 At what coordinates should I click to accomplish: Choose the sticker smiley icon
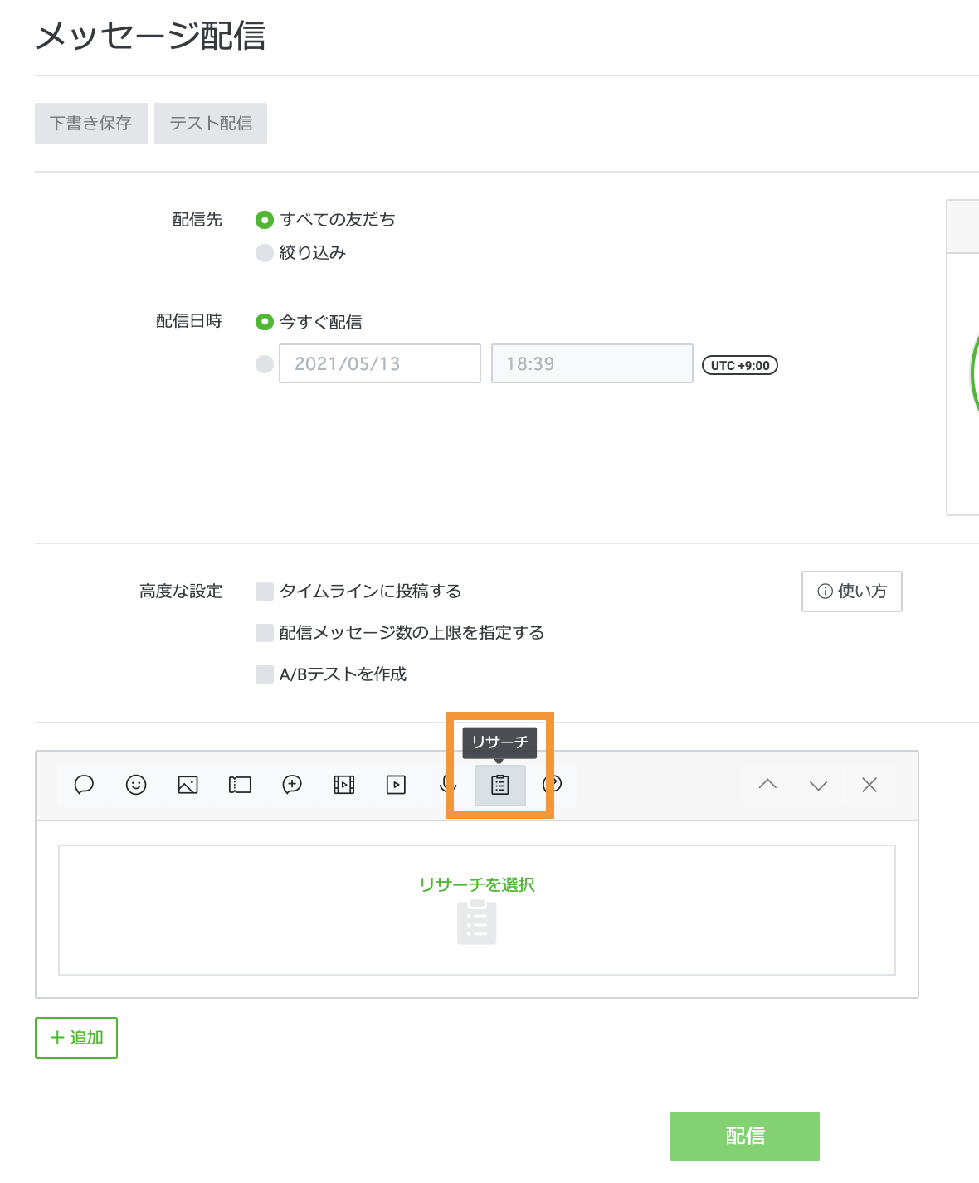(136, 785)
